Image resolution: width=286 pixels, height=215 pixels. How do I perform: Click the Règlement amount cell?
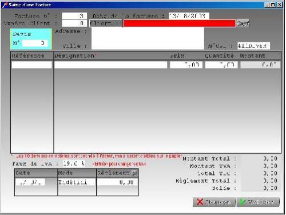[x=117, y=182]
